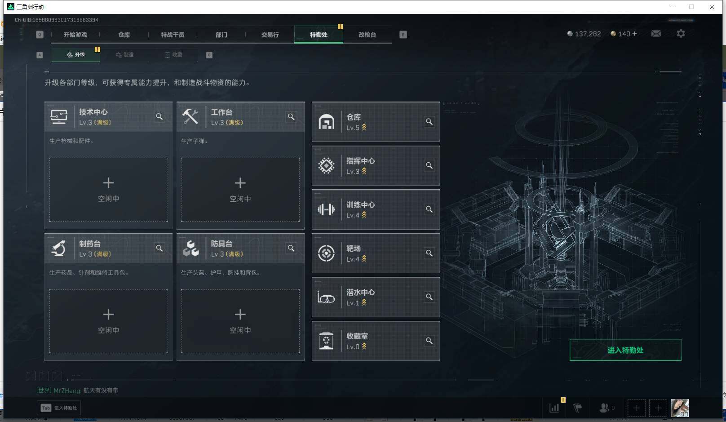Open the 技术中心 details via its magnifier icon
This screenshot has height=422, width=726.
click(x=159, y=117)
